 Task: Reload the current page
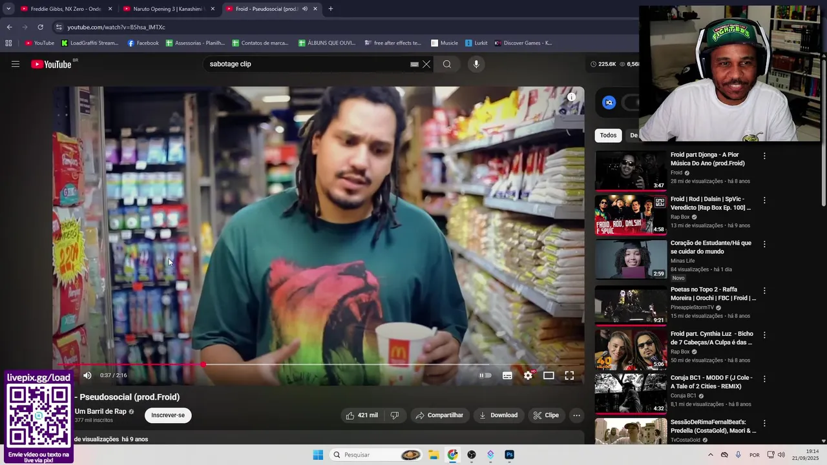(40, 27)
